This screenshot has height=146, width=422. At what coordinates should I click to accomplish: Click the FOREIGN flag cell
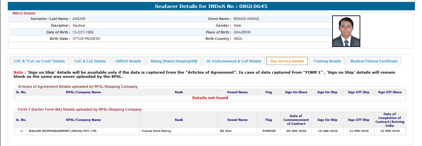click(269, 131)
